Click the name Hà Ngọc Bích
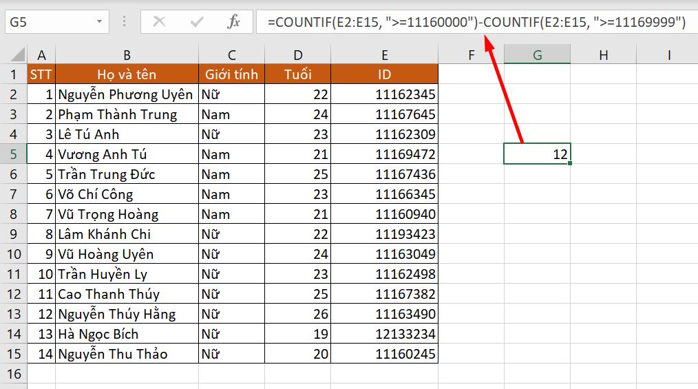 tap(98, 334)
